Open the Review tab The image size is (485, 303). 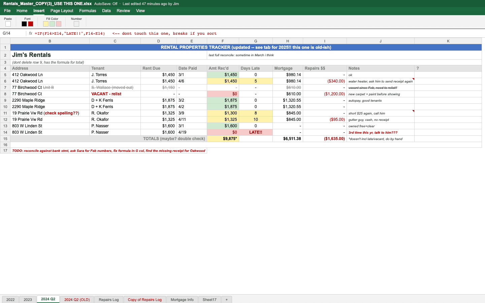coord(123,11)
